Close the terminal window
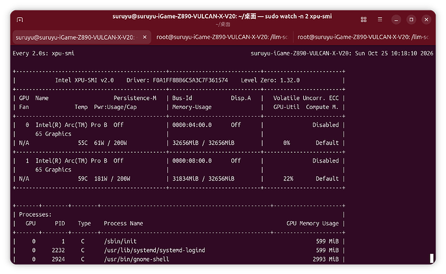This screenshot has width=446, height=274. [426, 19]
